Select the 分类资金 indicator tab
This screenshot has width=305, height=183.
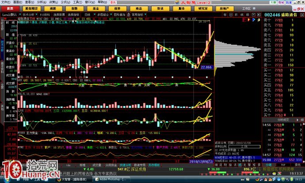tap(111, 165)
